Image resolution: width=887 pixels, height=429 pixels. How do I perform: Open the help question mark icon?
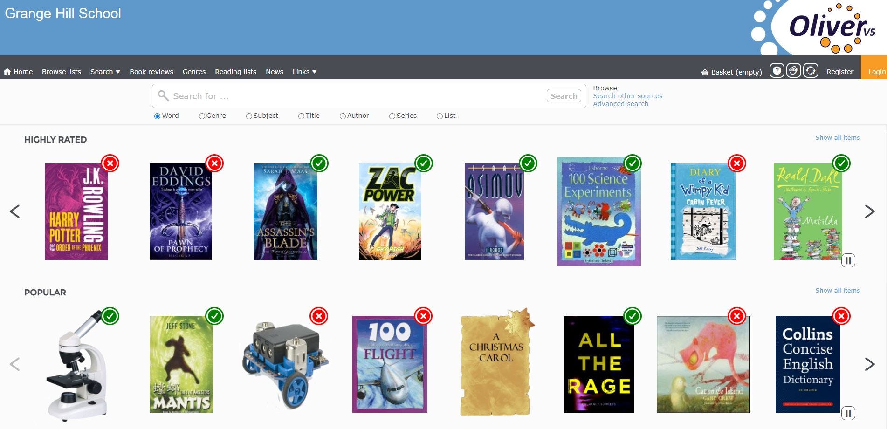click(x=777, y=71)
